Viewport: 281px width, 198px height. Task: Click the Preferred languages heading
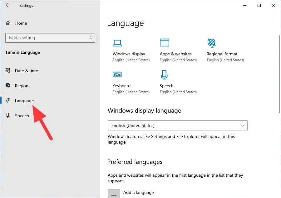pyautogui.click(x=135, y=162)
